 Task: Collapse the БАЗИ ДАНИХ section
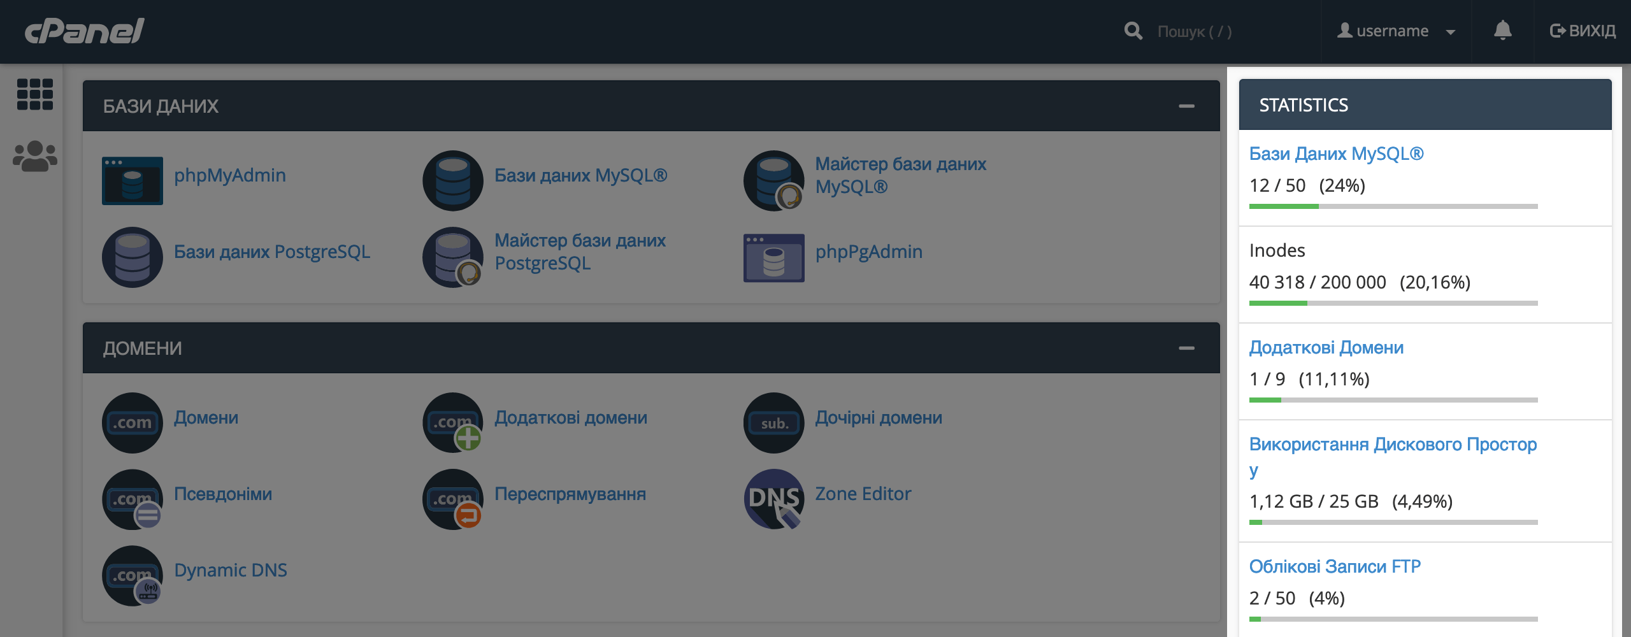(1186, 106)
